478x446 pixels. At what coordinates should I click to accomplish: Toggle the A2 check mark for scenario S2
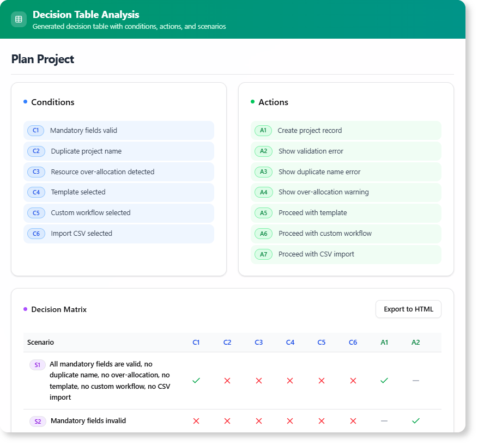pyautogui.click(x=416, y=421)
